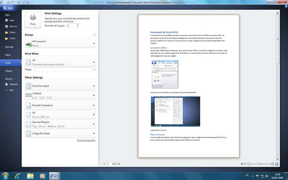Click the info icon next to Pages field
Screen dimensions: 288x180
coord(95,70)
